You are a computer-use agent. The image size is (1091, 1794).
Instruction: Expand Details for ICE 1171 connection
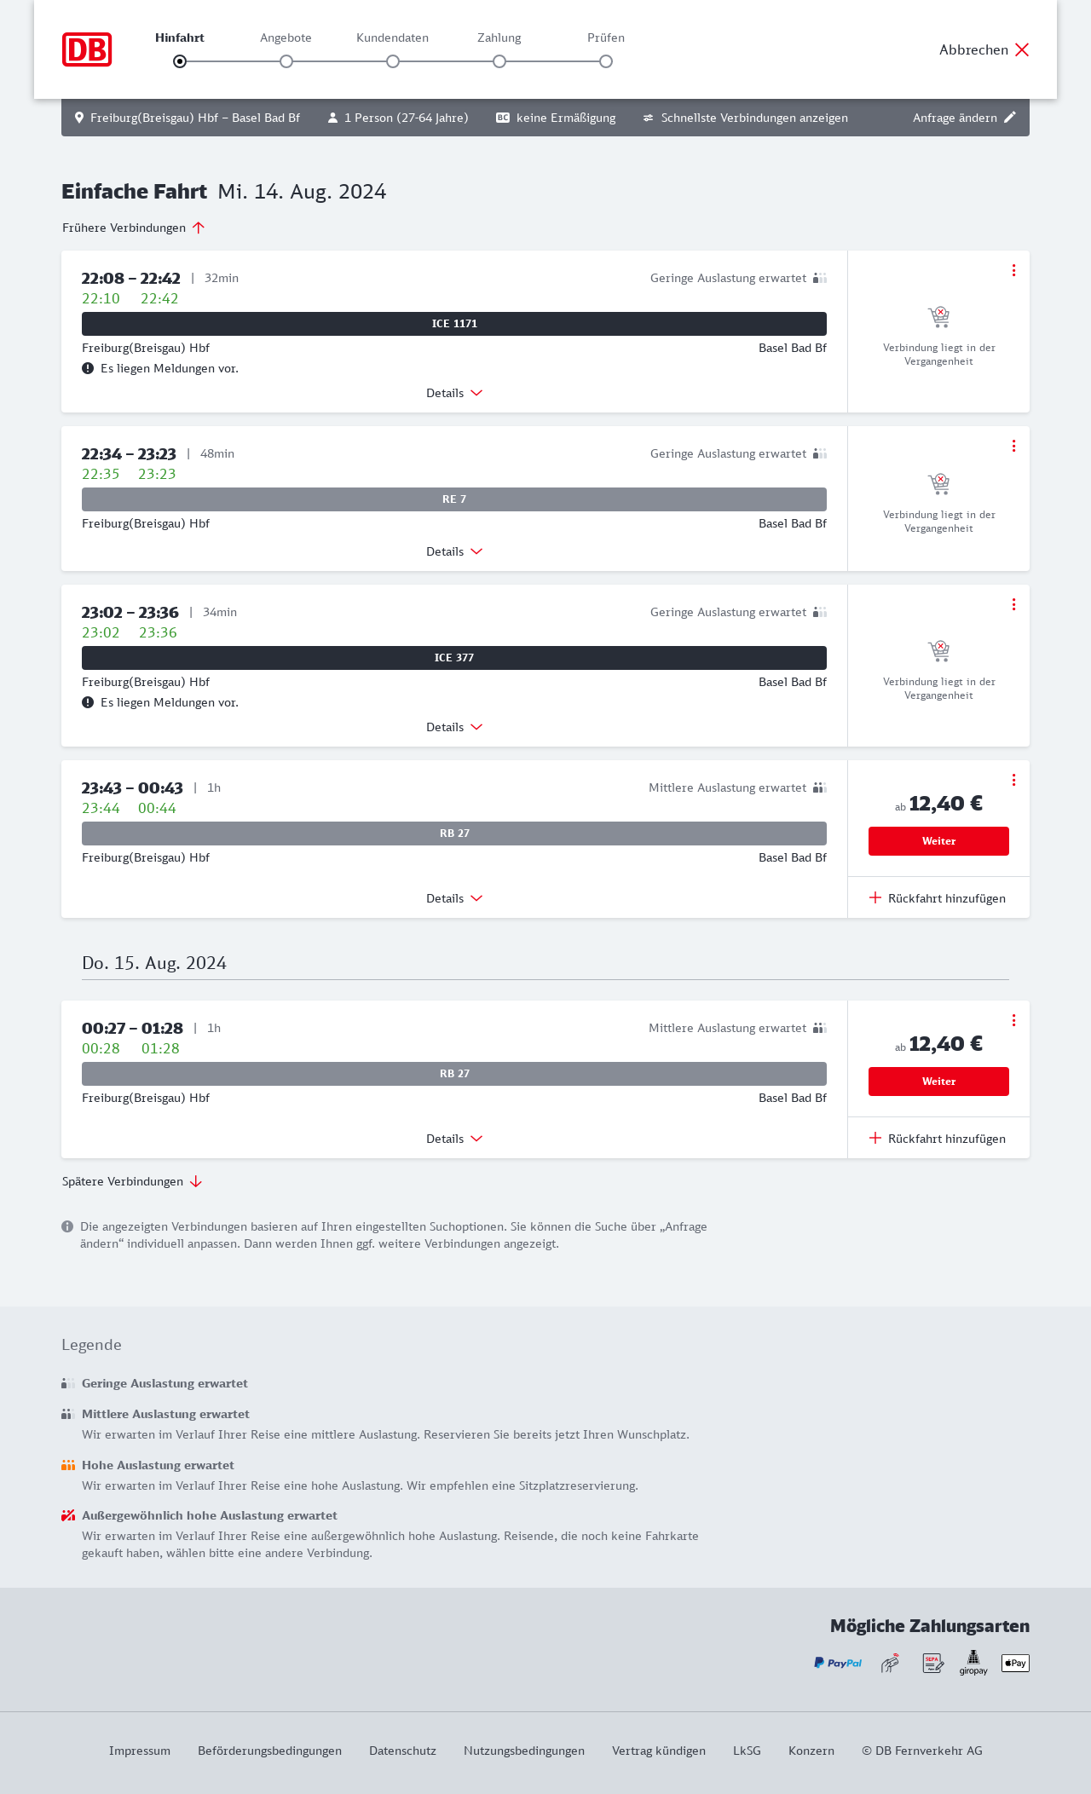(454, 393)
